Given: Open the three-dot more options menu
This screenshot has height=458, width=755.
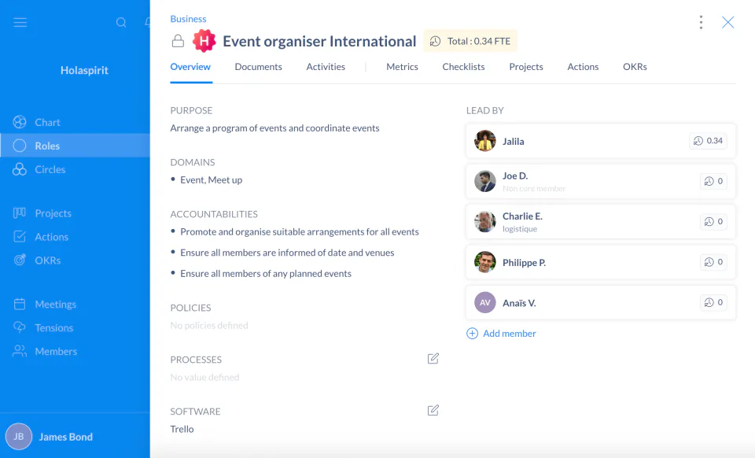Looking at the screenshot, I should pyautogui.click(x=701, y=22).
